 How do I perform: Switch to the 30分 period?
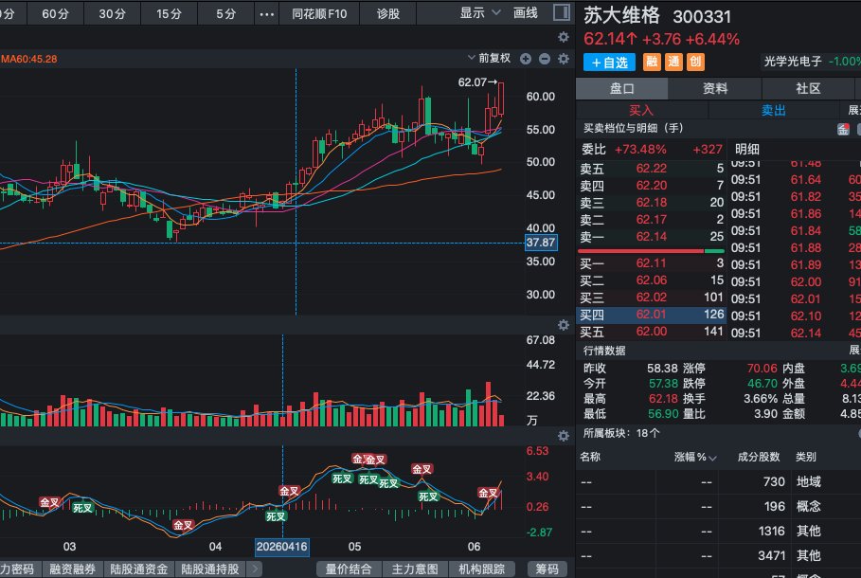[112, 13]
